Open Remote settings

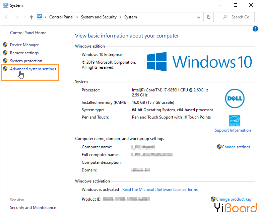pyautogui.click(x=24, y=53)
